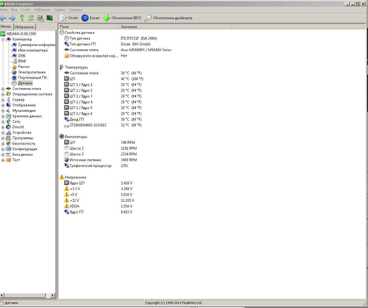
Task: Click the Безопасность shield icon
Action: coord(9,143)
